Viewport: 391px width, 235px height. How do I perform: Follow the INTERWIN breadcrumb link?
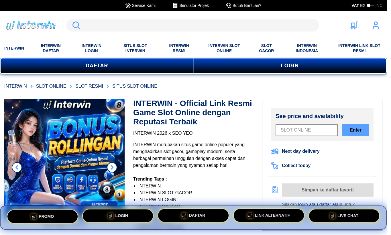[x=15, y=86]
